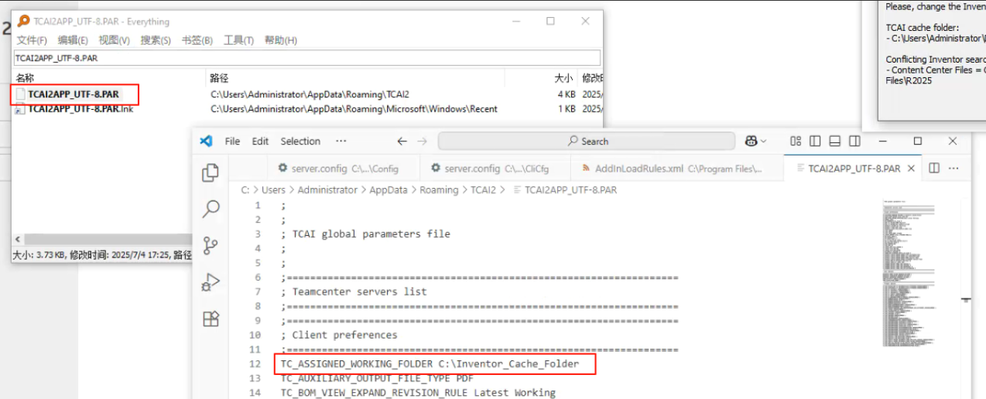Open the VS Code File menu
This screenshot has width=986, height=399.
click(x=232, y=142)
